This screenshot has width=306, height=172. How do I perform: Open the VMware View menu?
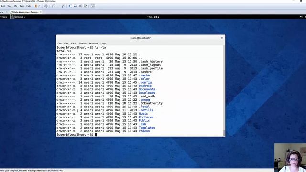coord(10,6)
